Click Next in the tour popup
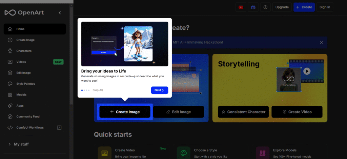347x159 pixels. coord(160,90)
